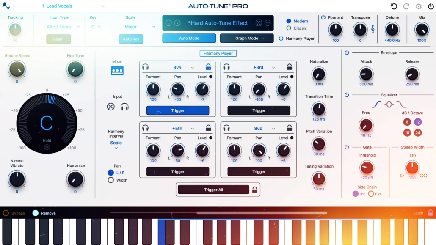Viewport: 436px width, 245px height.
Task: Switch to Graph Mode tab
Action: coord(247,38)
